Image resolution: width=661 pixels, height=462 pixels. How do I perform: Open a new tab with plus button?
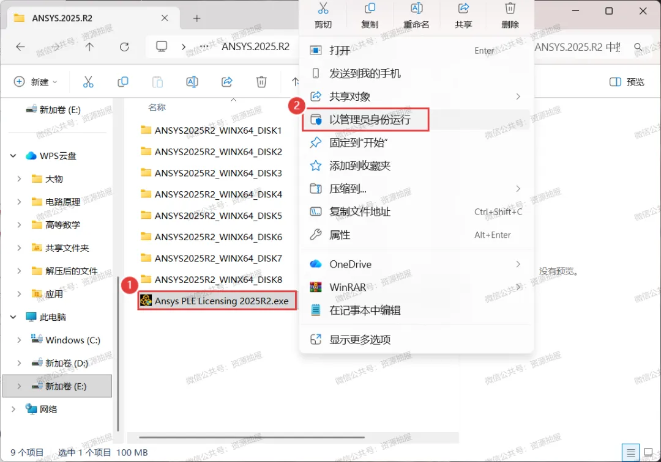click(196, 18)
